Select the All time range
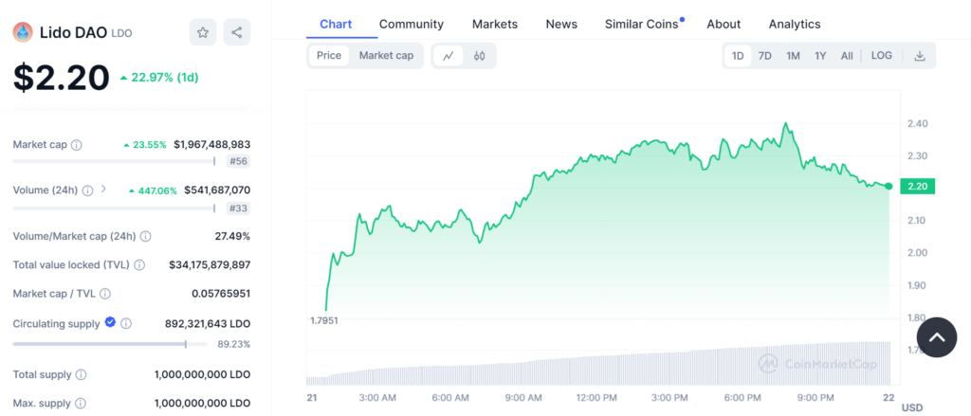971x416 pixels. point(847,56)
